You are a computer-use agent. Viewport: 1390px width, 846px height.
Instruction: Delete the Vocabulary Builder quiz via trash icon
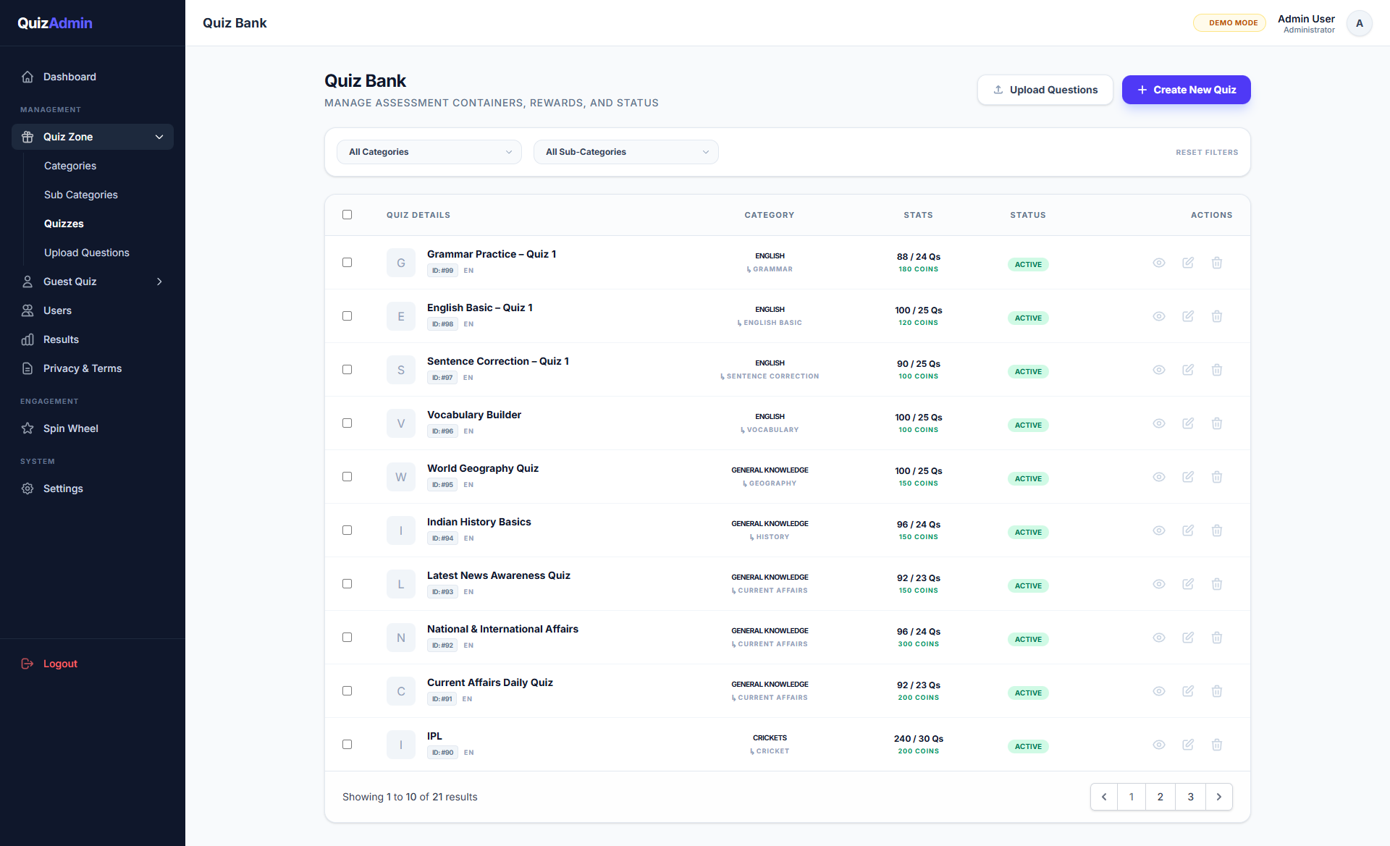[1217, 423]
